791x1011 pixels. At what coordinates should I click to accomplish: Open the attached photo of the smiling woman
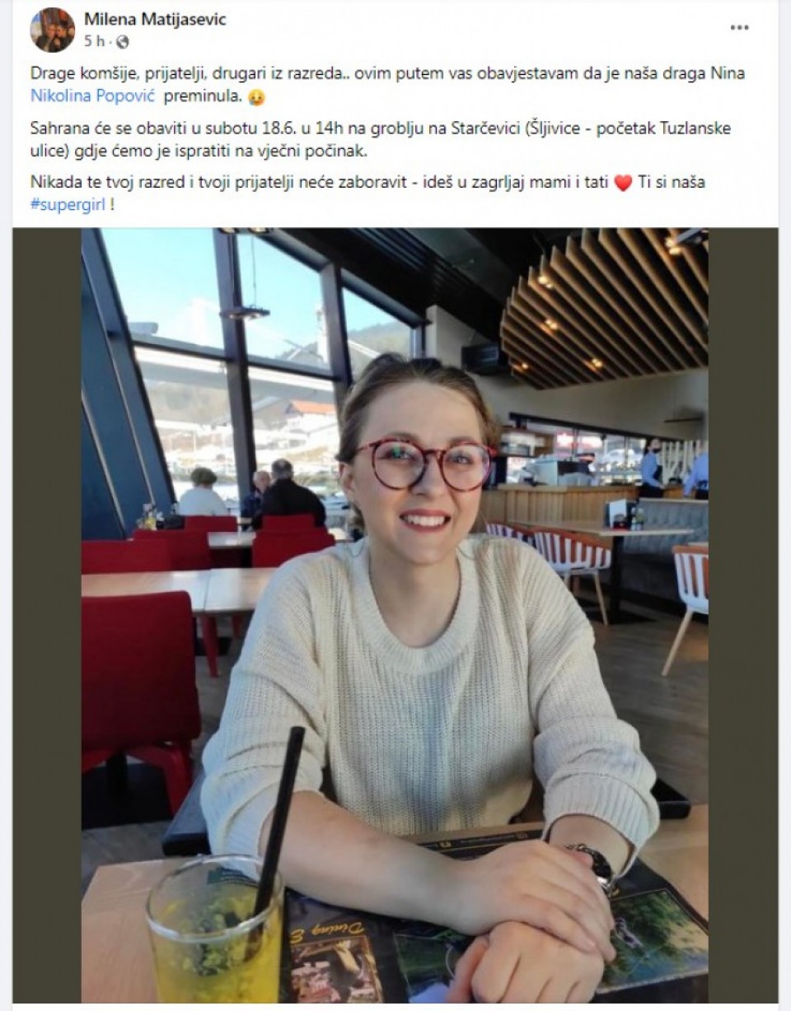pos(394,615)
